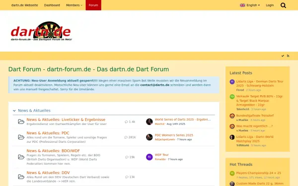This screenshot has height=186, width=298.
Task: Collapse the News & Aktuelles category chevron
Action: pyautogui.click(x=14, y=111)
